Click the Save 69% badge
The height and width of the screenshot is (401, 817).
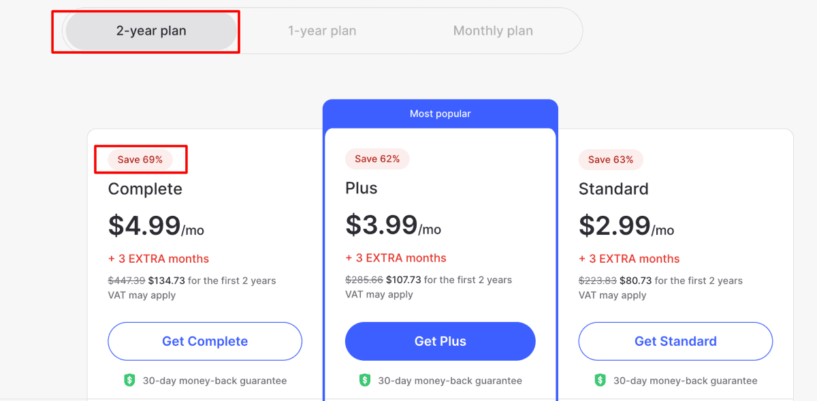click(140, 159)
